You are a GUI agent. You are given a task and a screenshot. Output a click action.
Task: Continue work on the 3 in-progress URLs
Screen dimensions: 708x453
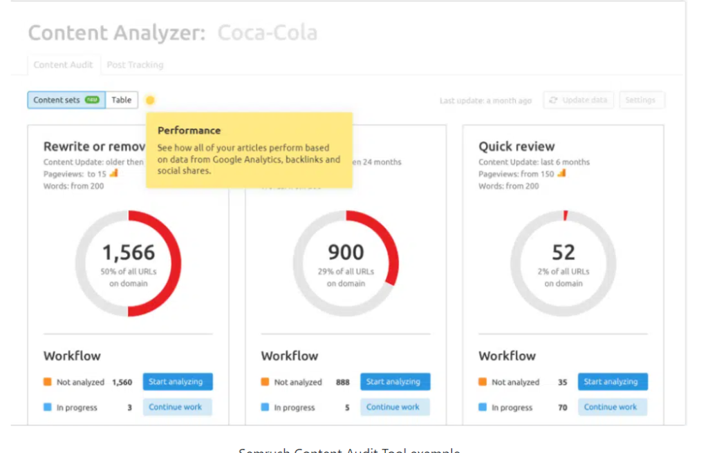click(178, 407)
